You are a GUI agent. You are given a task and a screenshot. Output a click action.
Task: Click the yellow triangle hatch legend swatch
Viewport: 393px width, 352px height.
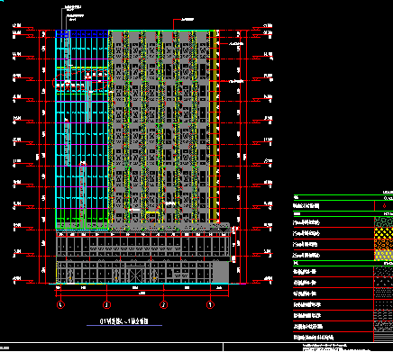point(383,233)
